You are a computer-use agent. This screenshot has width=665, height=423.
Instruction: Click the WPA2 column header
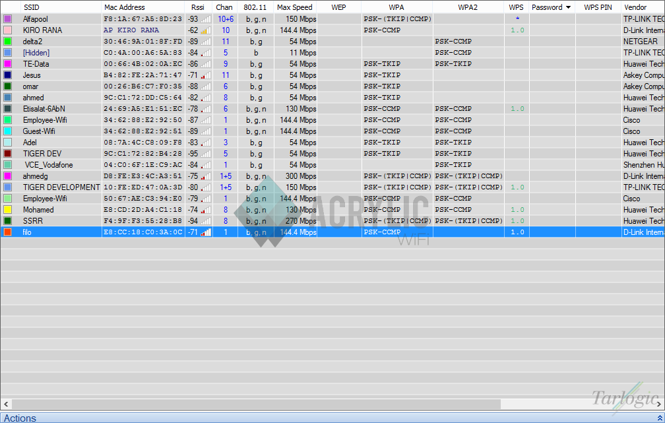point(468,7)
